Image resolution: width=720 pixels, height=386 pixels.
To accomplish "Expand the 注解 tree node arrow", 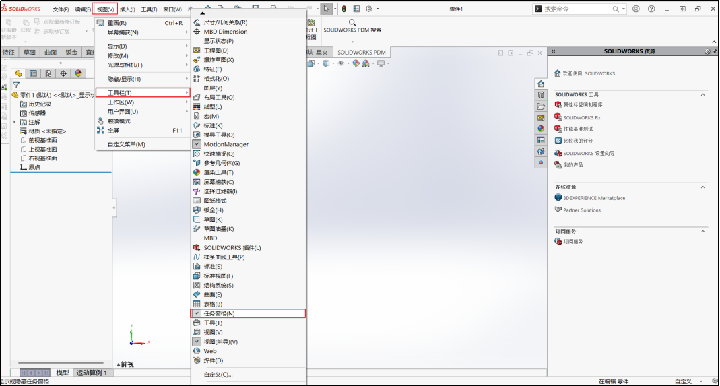I will pyautogui.click(x=15, y=122).
